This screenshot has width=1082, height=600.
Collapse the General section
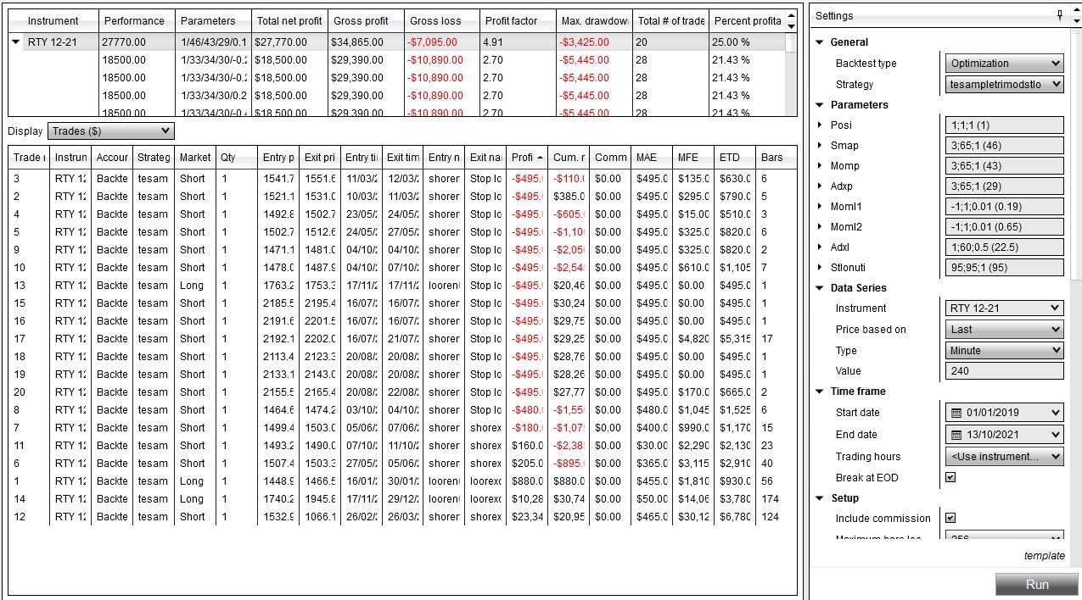coord(819,42)
